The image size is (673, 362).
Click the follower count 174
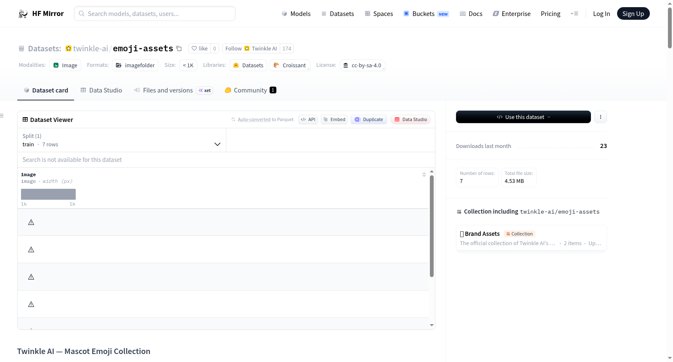287,48
